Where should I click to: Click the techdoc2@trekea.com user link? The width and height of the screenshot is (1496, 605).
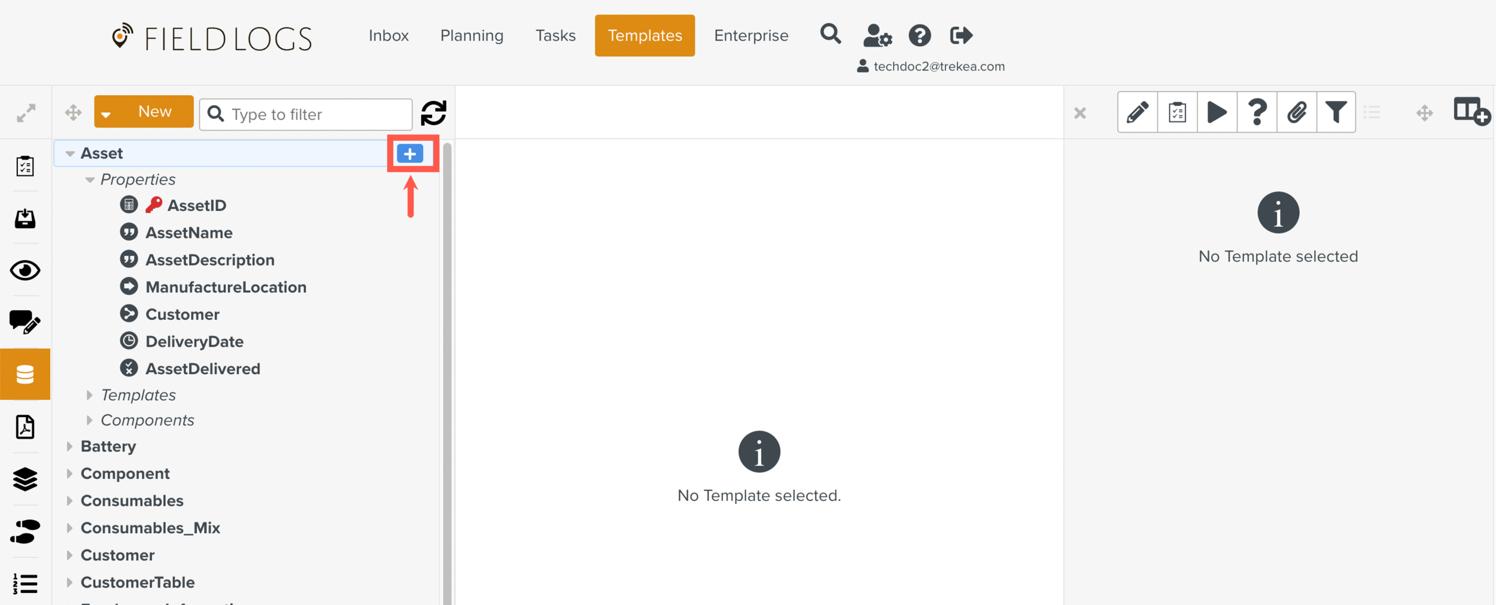938,66
